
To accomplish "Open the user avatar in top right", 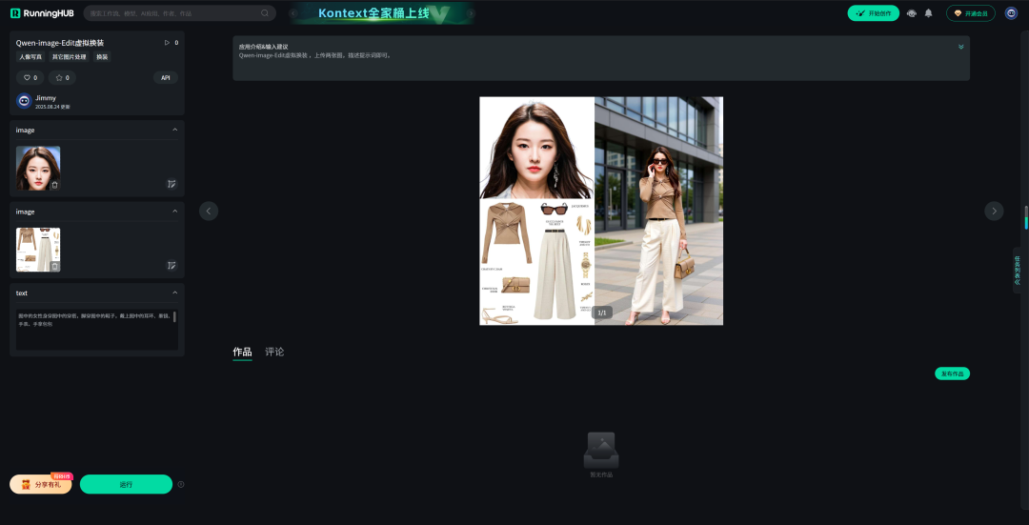I will (1011, 13).
